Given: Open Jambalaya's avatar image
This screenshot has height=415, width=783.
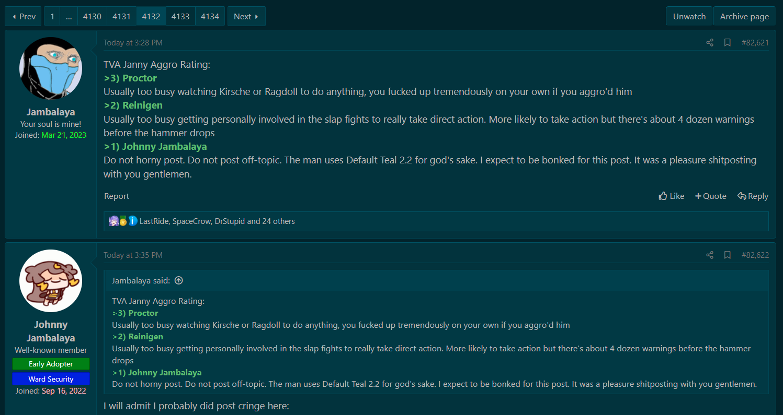Looking at the screenshot, I should [51, 68].
